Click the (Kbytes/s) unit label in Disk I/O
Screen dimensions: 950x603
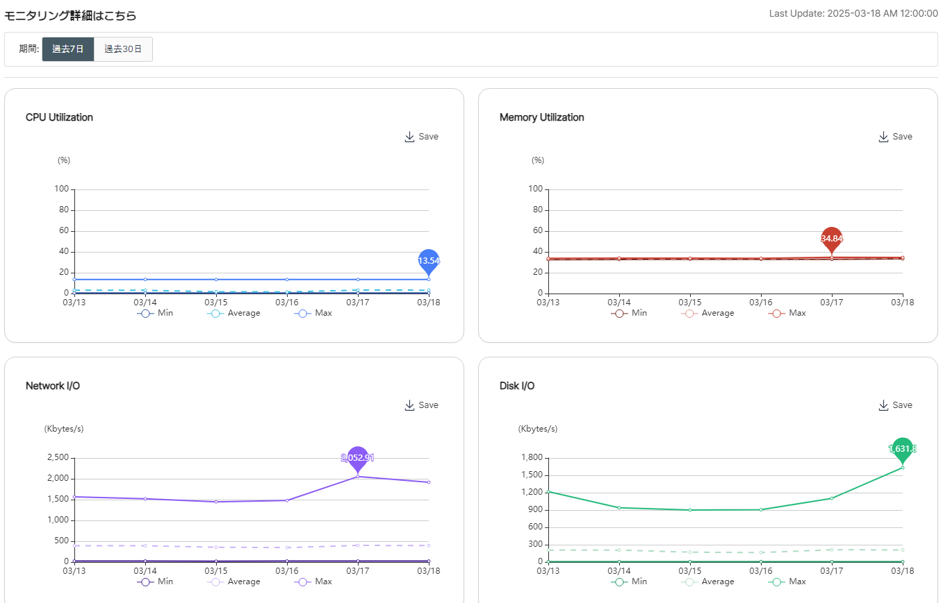(538, 429)
